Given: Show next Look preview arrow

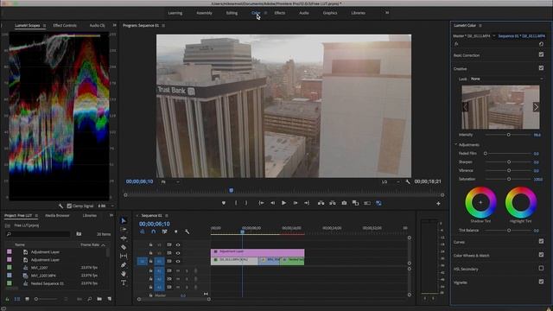Looking at the screenshot, I should (536, 107).
